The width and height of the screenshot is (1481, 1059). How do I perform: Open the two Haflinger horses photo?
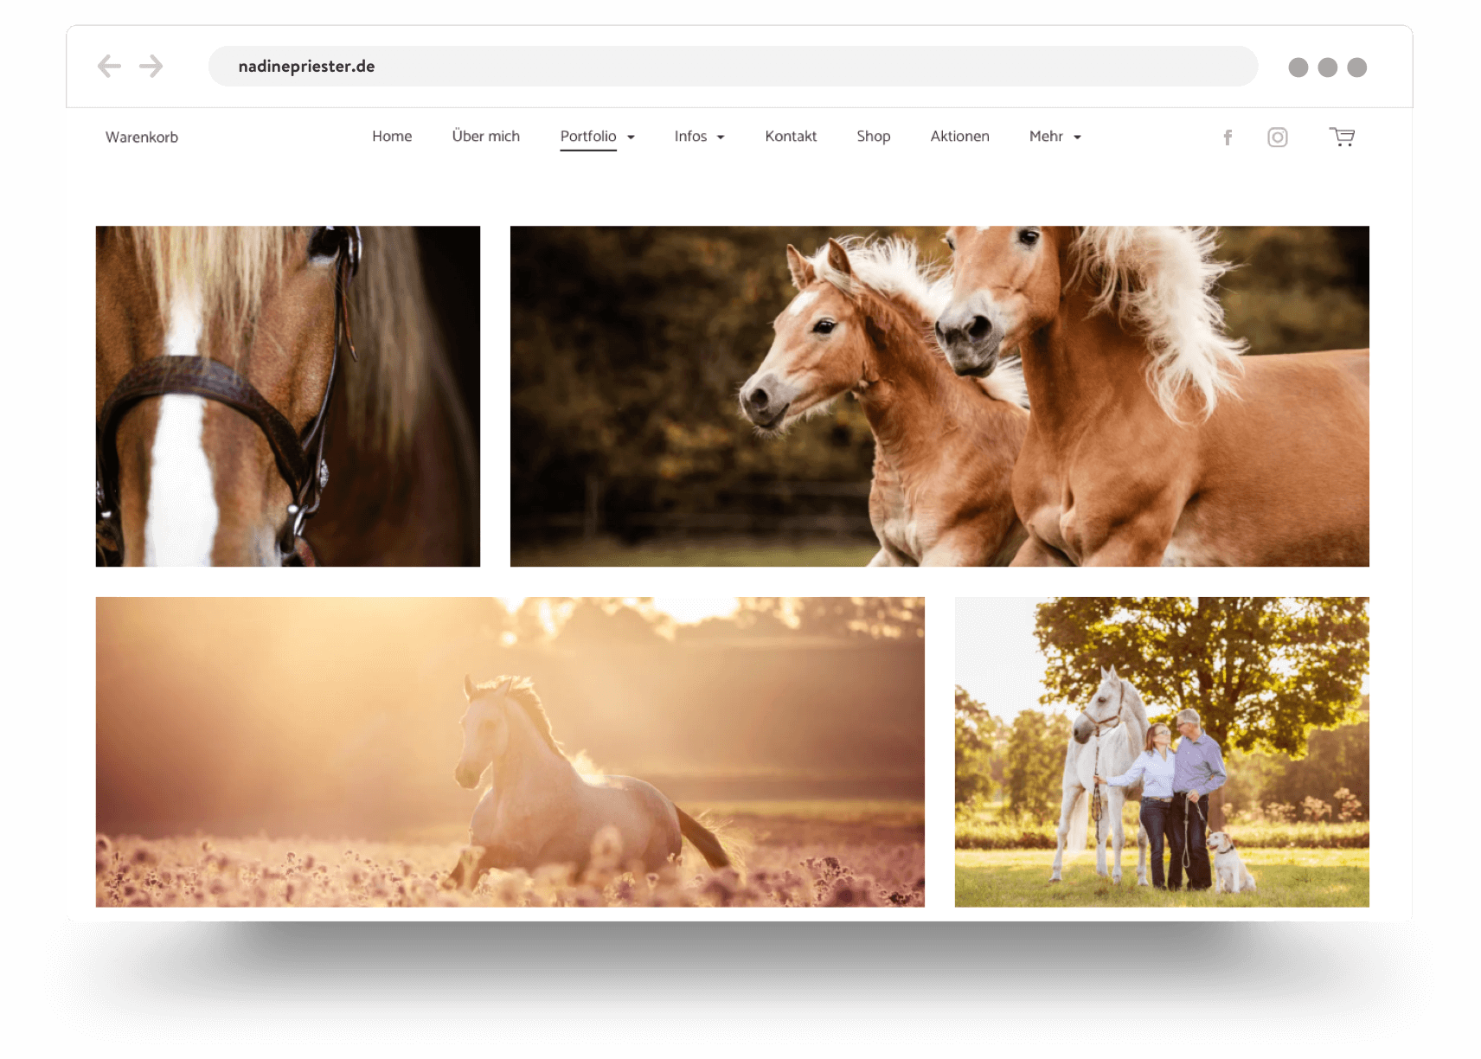point(939,396)
